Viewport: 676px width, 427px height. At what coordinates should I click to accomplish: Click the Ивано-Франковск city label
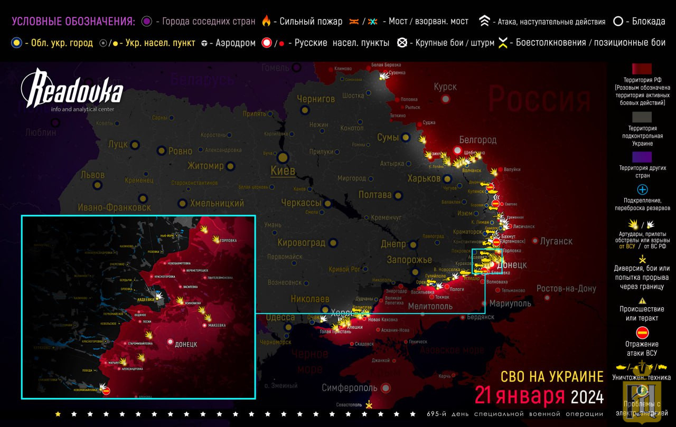pos(114,207)
